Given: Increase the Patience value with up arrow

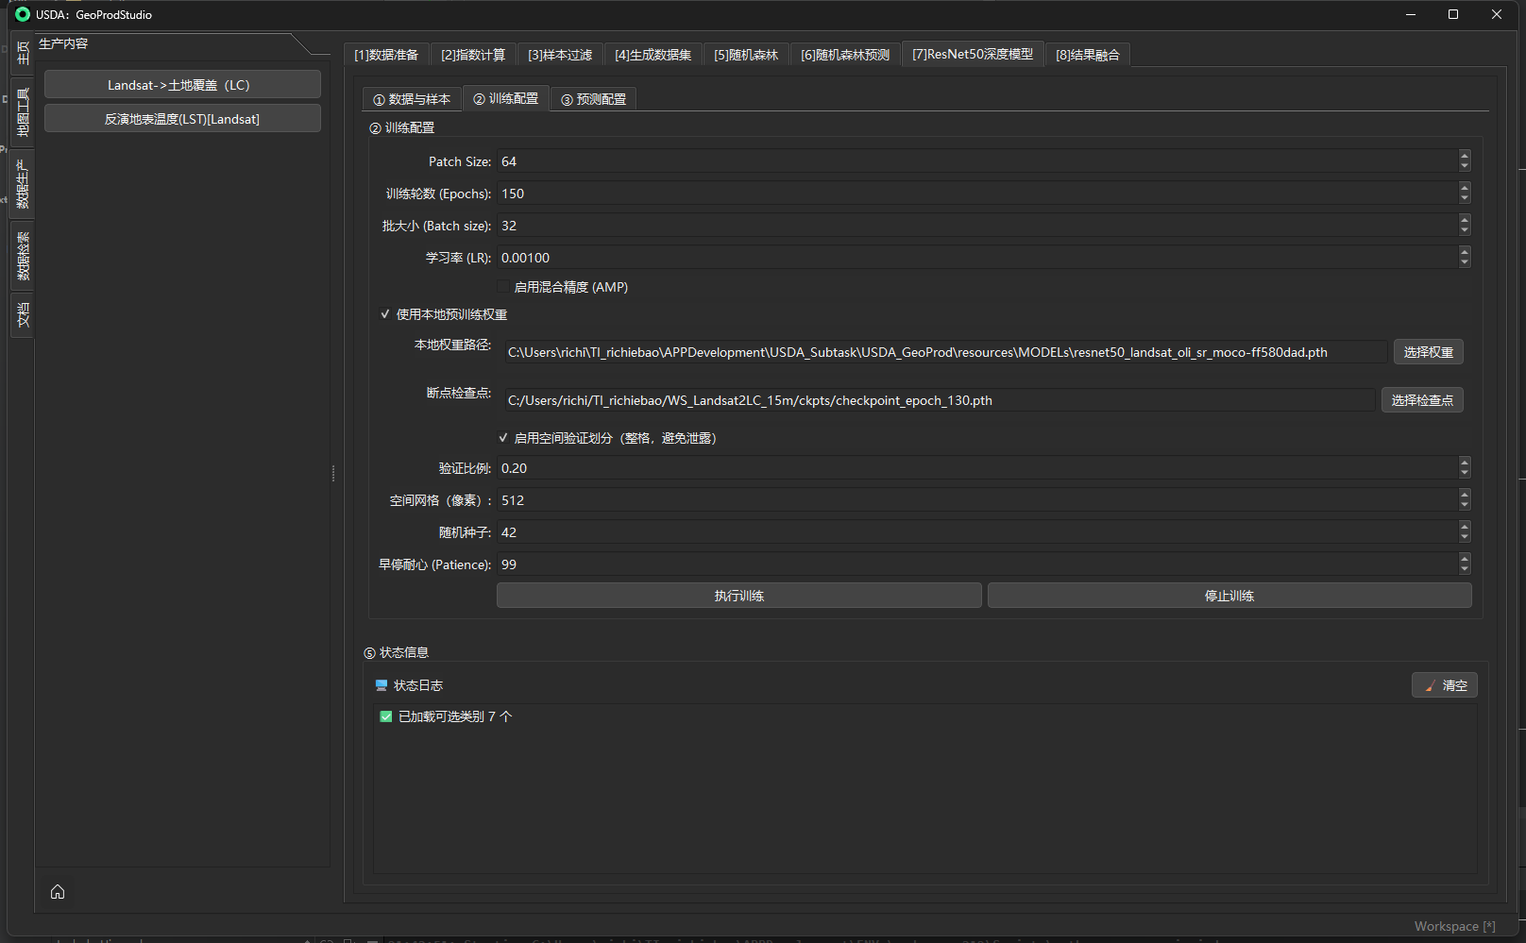Looking at the screenshot, I should (x=1464, y=559).
